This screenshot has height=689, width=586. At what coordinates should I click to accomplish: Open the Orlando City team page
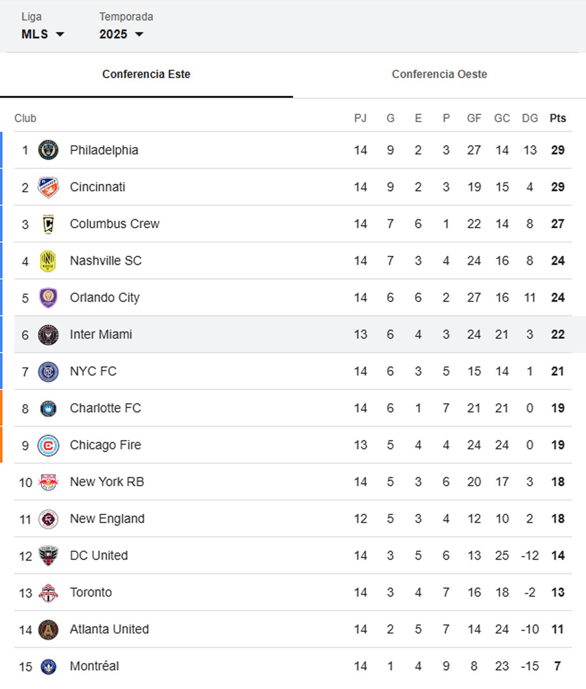click(104, 297)
